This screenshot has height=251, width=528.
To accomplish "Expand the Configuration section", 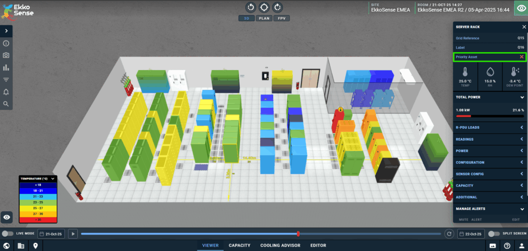I will (x=490, y=162).
